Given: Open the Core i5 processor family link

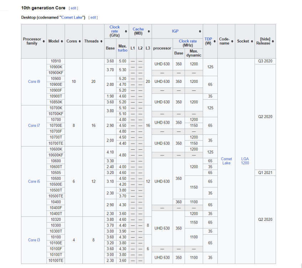Looking at the screenshot, I should point(34,181).
